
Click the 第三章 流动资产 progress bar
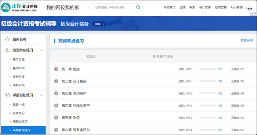pyautogui.click(x=208, y=94)
